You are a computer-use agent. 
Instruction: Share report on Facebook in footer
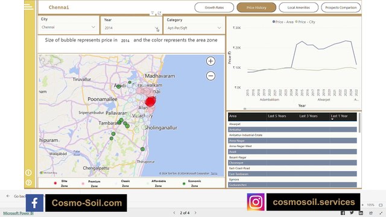click(343, 213)
